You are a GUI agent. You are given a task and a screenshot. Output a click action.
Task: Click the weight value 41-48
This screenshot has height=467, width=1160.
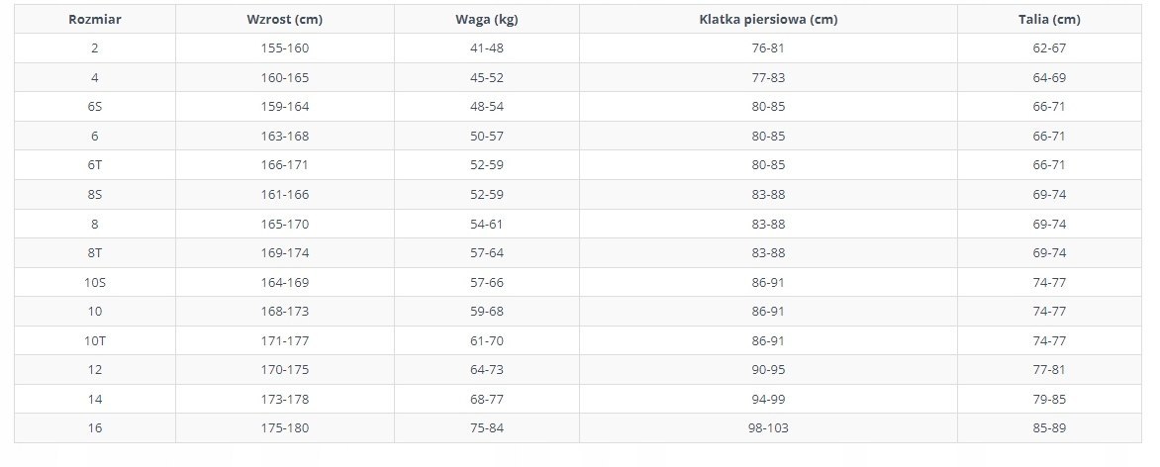coord(487,48)
